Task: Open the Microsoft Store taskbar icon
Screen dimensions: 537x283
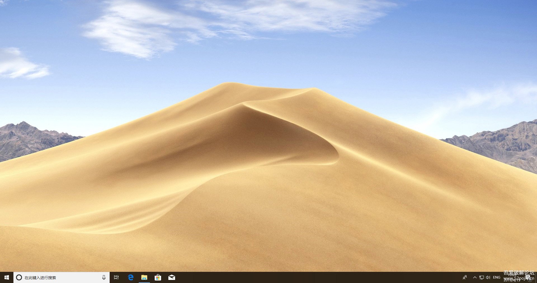Action: [158, 277]
